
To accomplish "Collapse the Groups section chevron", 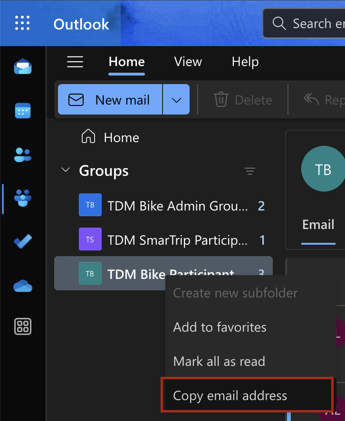I will tap(66, 170).
